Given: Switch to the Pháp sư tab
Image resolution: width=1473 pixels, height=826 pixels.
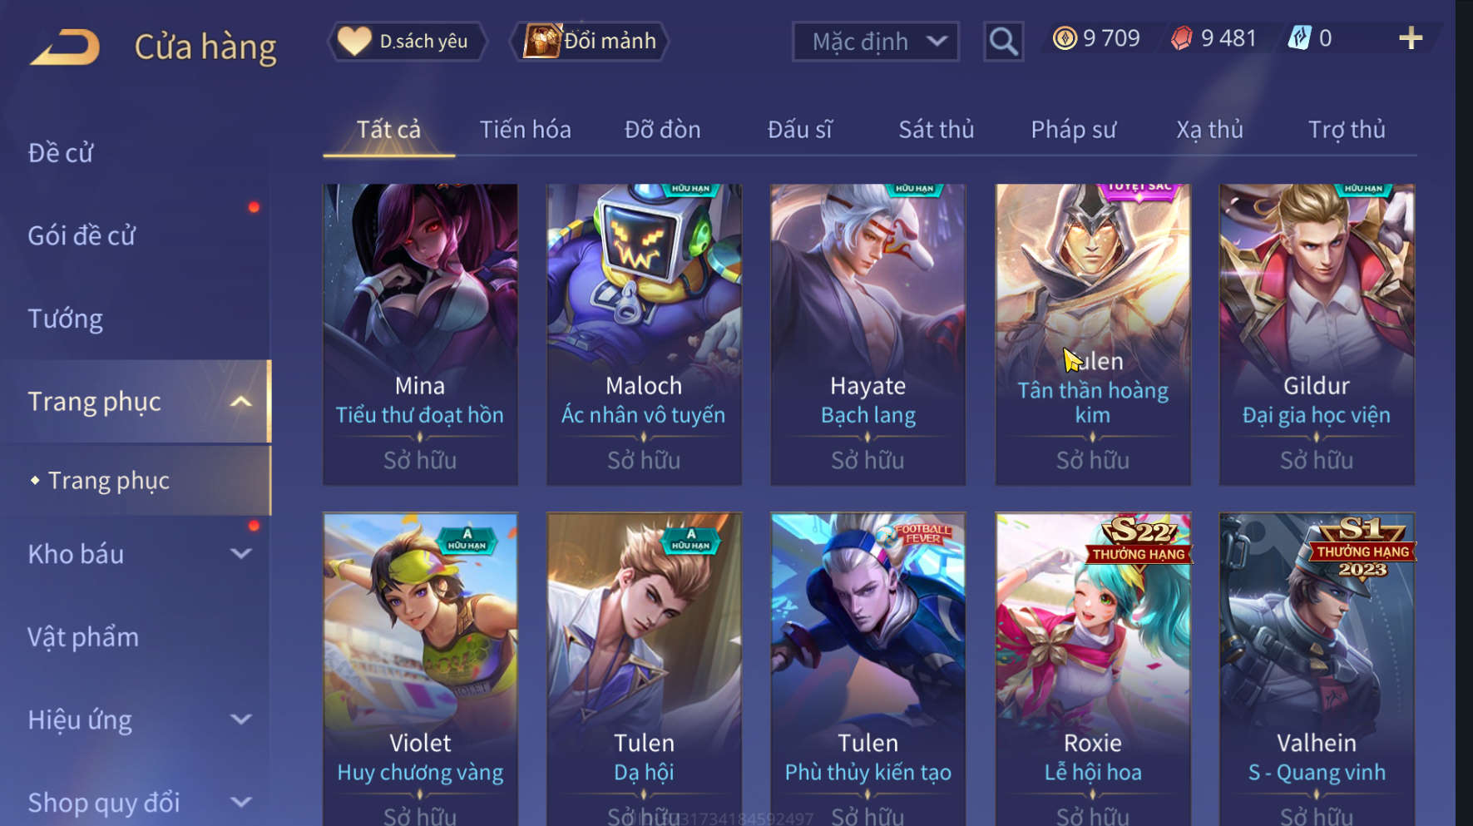Looking at the screenshot, I should coord(1073,130).
